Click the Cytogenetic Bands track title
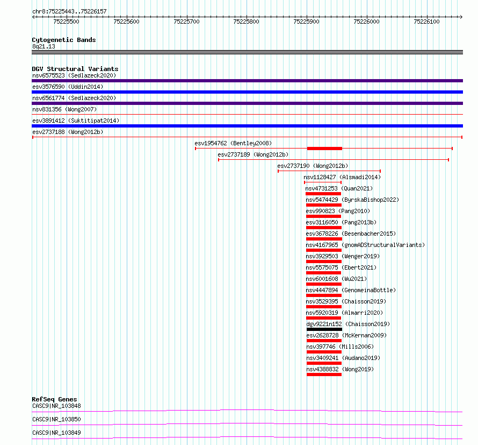The width and height of the screenshot is (478, 445). pyautogui.click(x=64, y=40)
